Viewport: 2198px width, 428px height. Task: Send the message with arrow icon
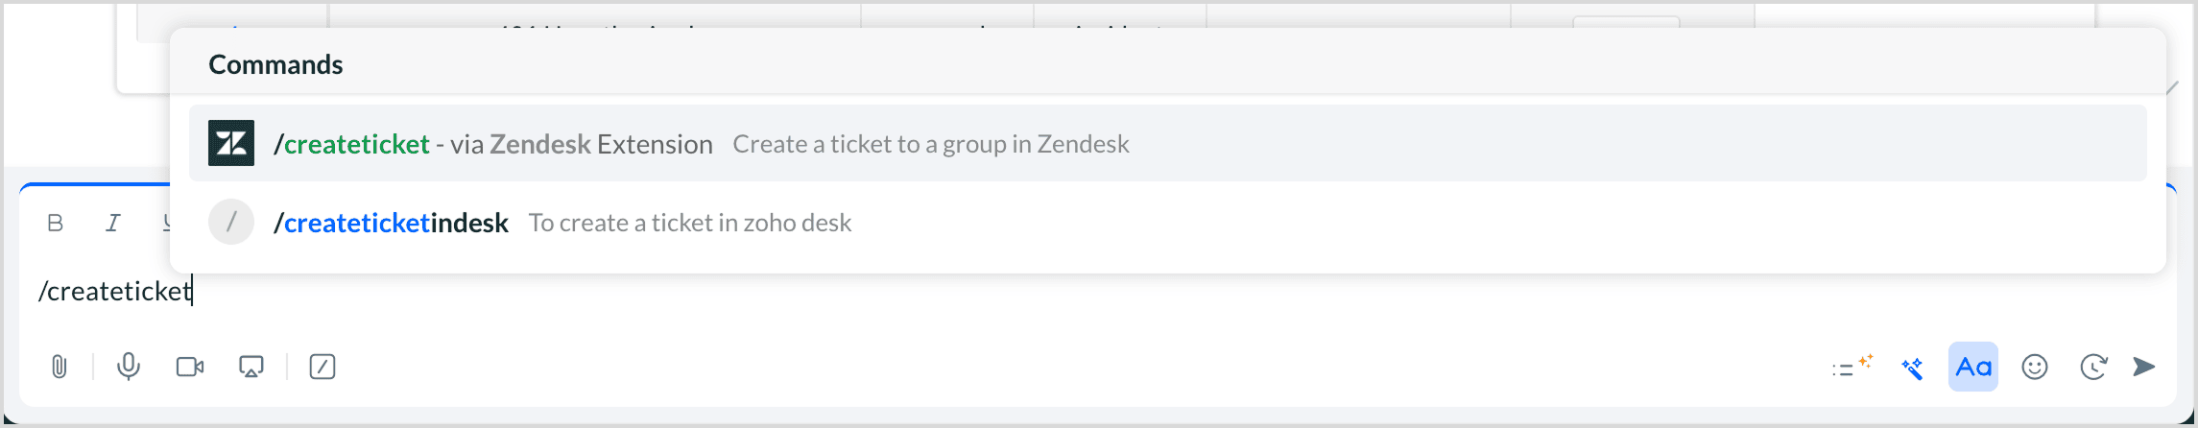pos(2144,367)
